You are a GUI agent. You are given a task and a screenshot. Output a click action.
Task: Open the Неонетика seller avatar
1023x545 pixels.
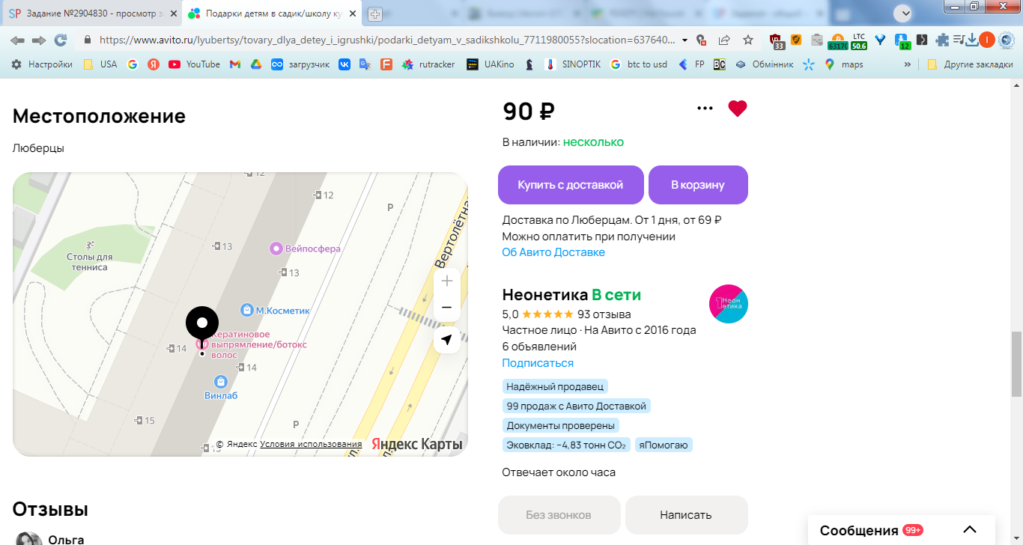pyautogui.click(x=729, y=304)
